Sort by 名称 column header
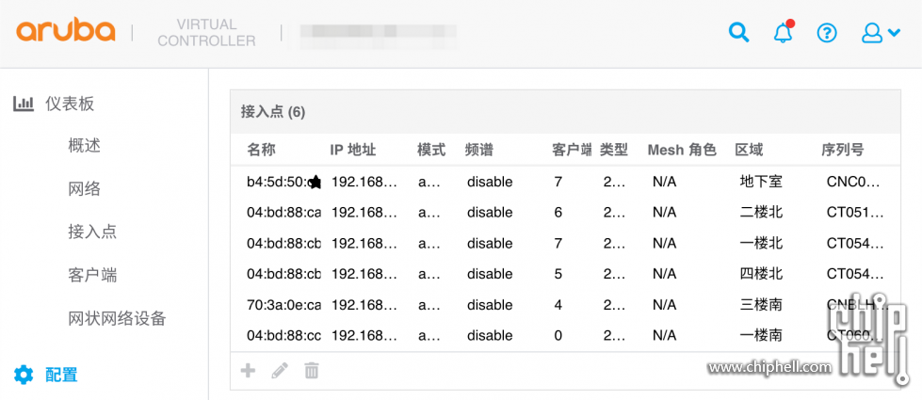Screen dimensions: 922x400 click(261, 150)
